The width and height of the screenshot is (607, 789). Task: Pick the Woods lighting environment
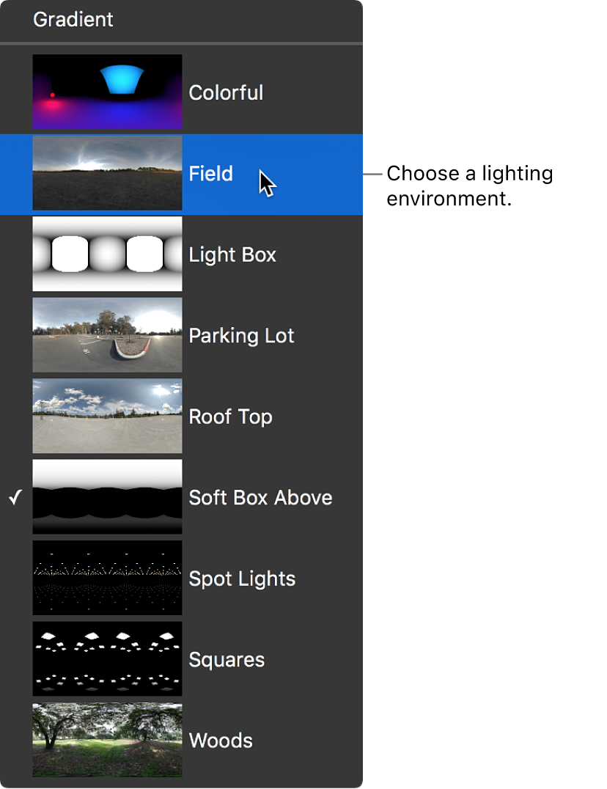tap(221, 740)
